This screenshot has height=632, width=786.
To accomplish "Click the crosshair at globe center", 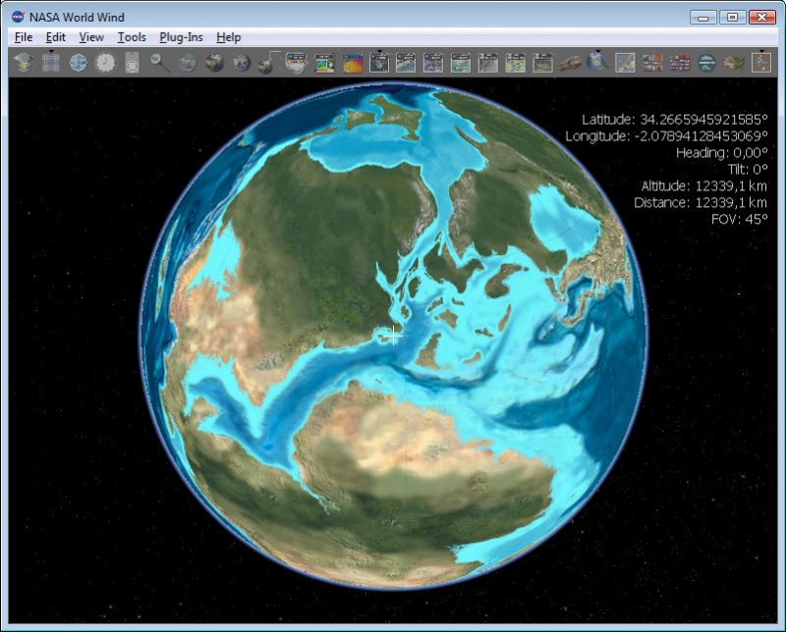I will tap(394, 336).
